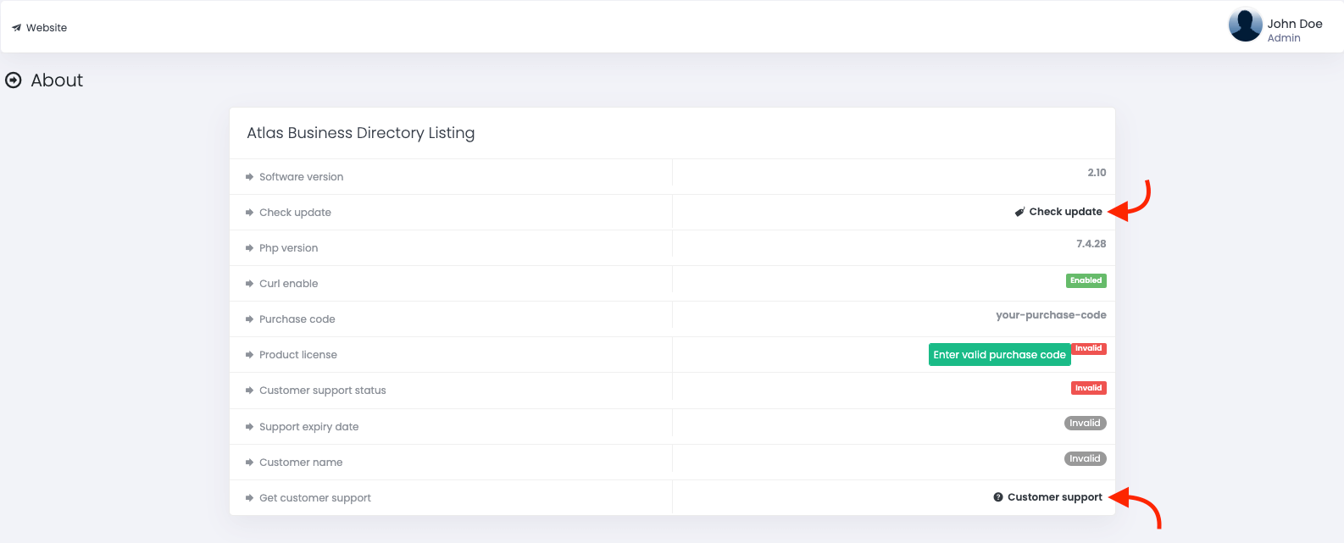Click the Software version row label

pos(301,177)
